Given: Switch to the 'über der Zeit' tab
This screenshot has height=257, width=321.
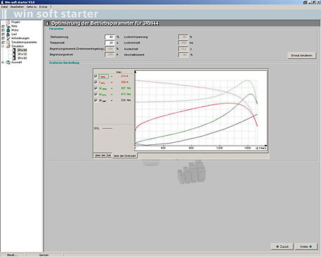Looking at the screenshot, I should click(x=102, y=155).
